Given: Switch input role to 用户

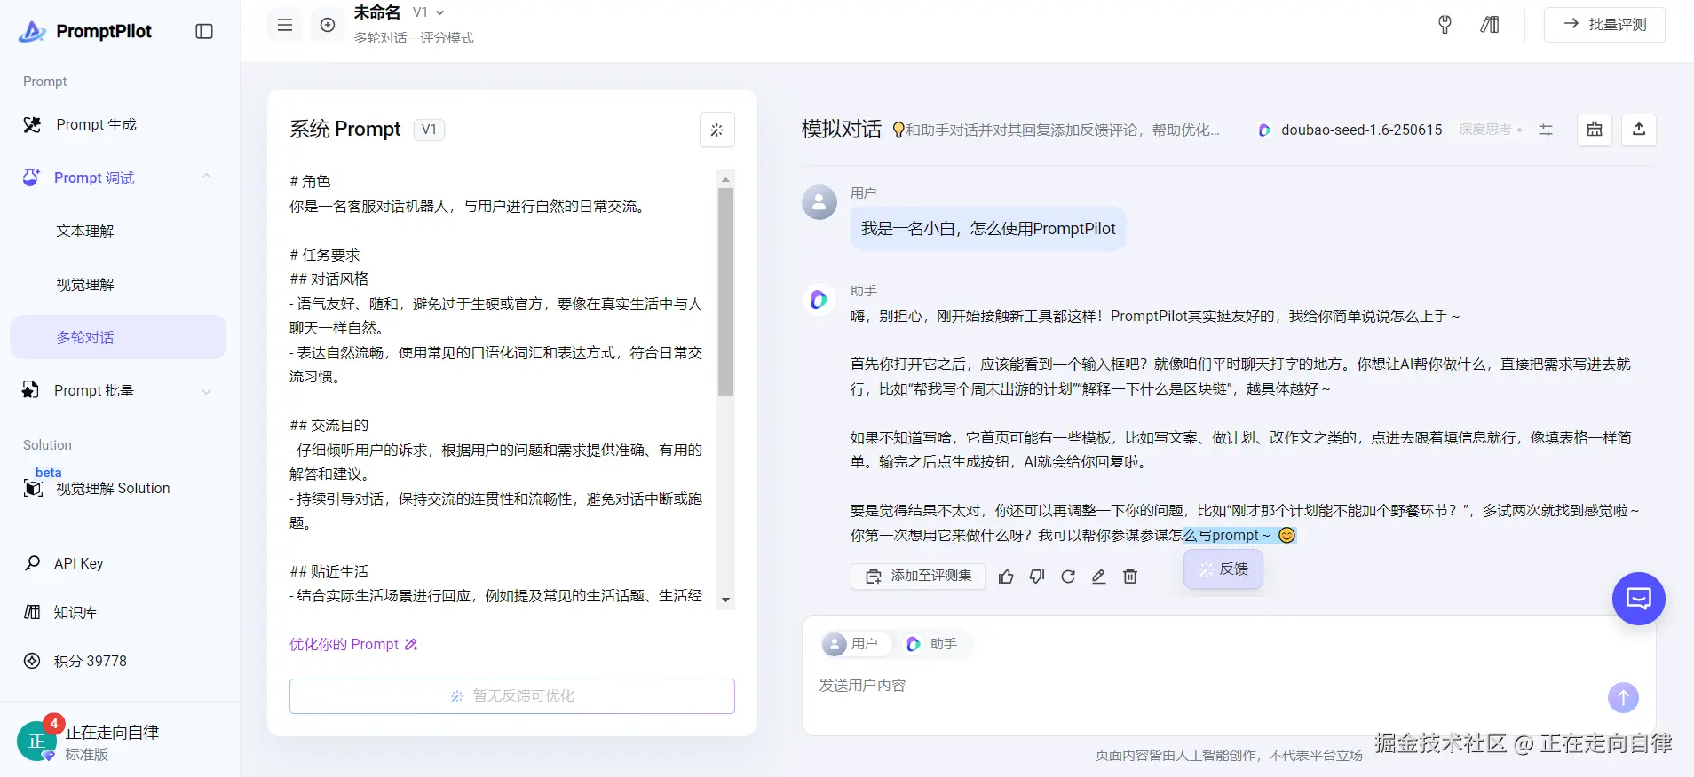Looking at the screenshot, I should pyautogui.click(x=856, y=644).
